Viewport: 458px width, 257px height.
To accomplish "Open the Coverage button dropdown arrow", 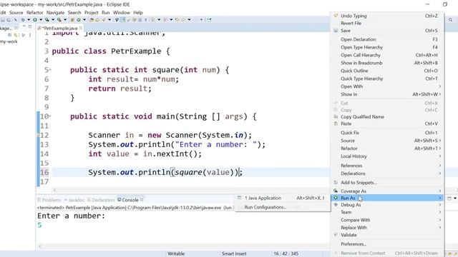I will pos(53,20).
